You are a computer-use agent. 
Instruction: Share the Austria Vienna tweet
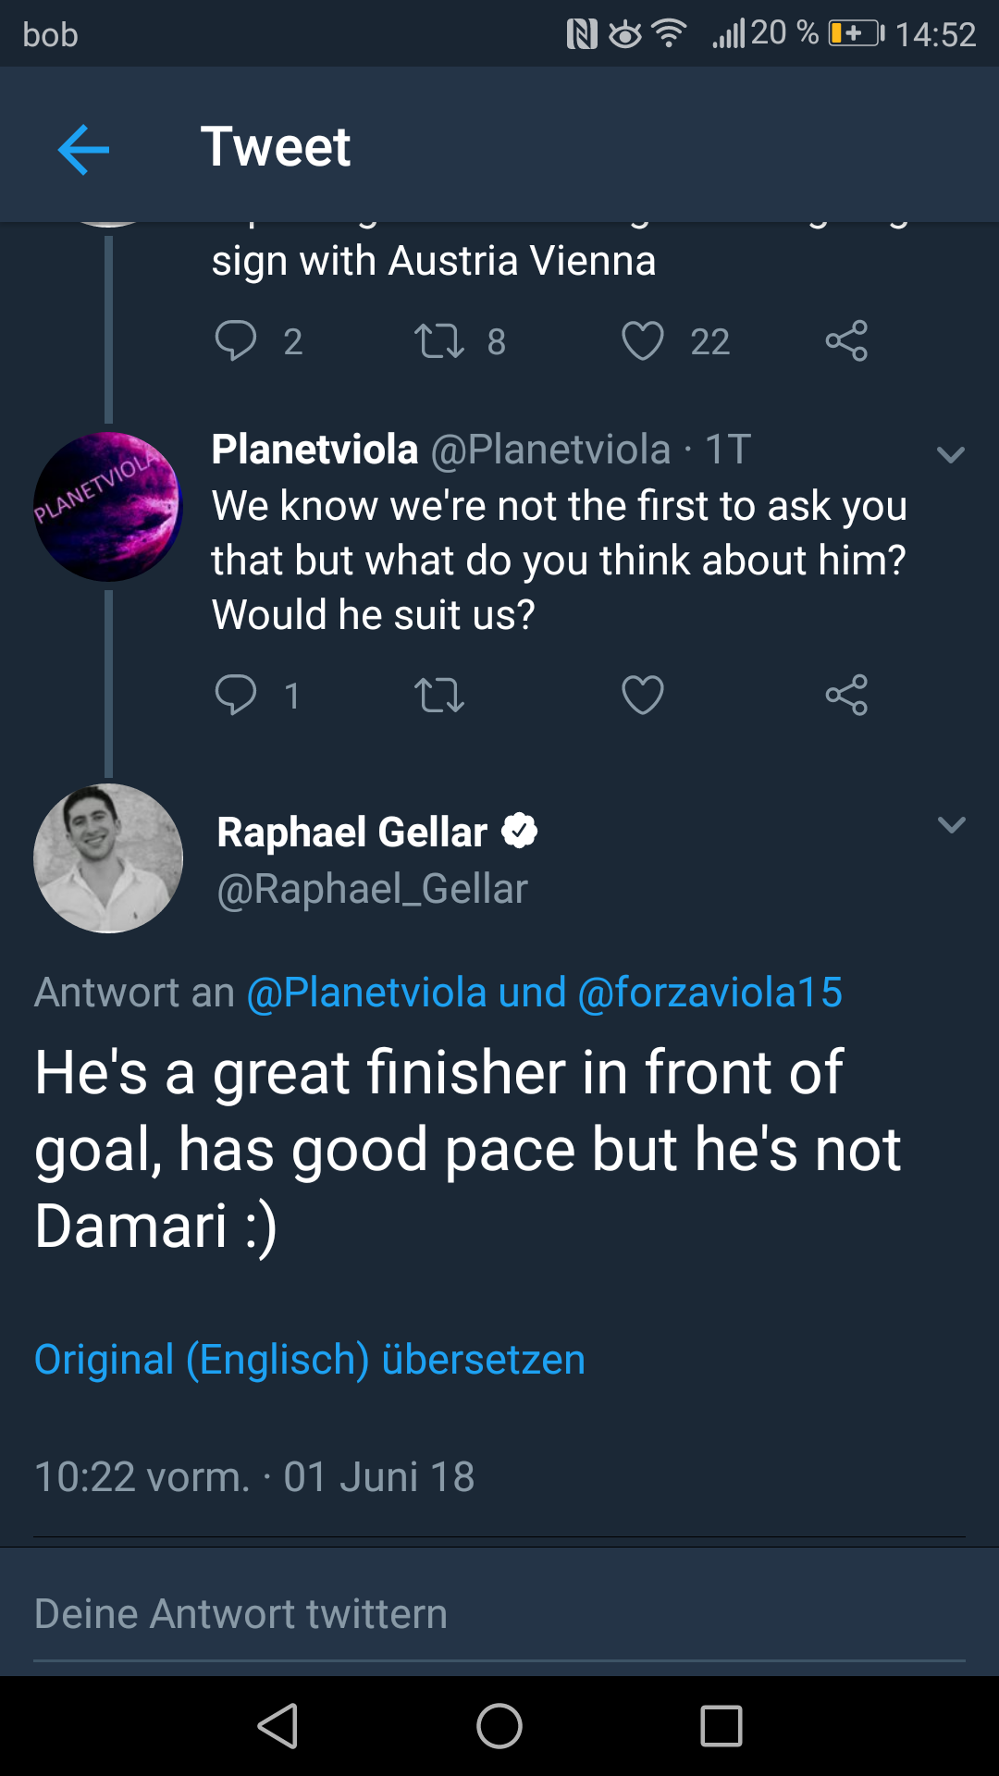(x=846, y=341)
